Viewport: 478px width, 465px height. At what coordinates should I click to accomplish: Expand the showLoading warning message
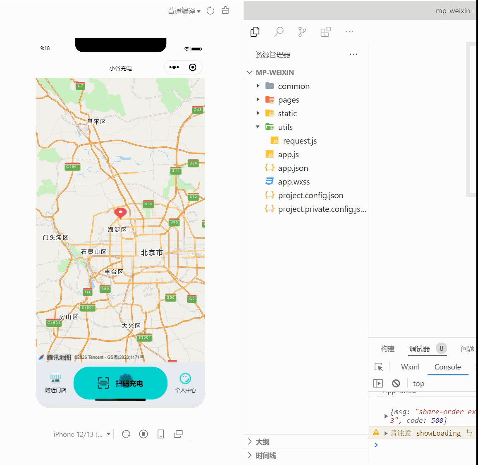[386, 433]
